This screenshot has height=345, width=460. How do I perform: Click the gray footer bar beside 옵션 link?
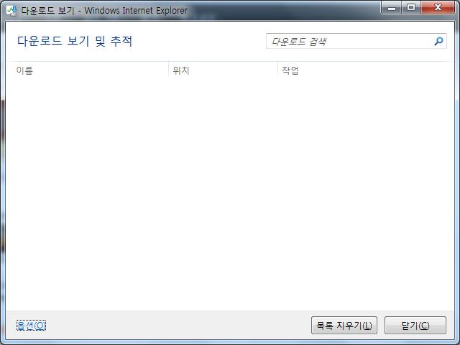coord(176,326)
